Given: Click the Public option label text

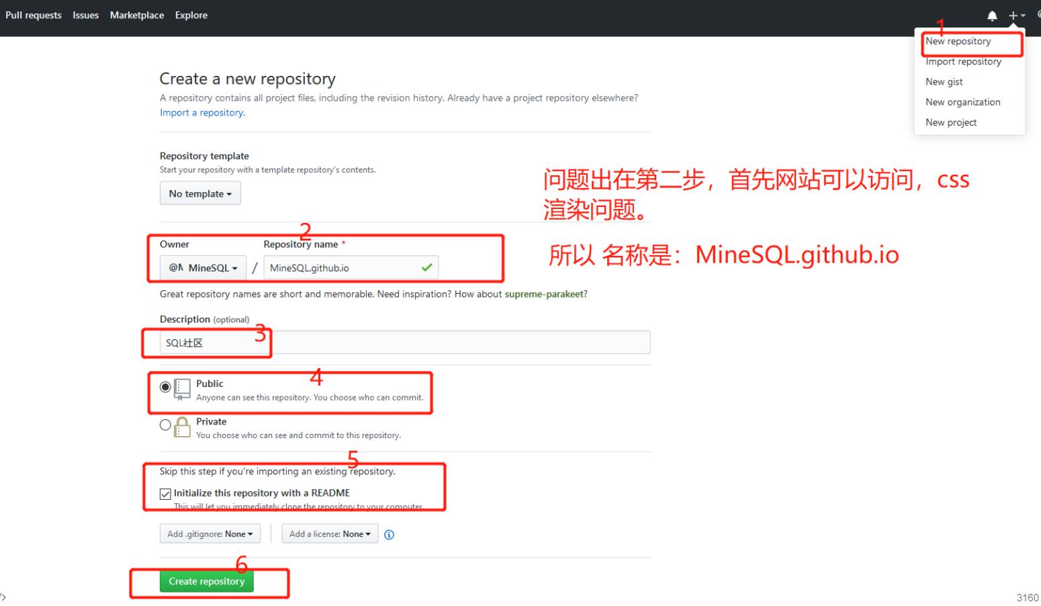Looking at the screenshot, I should [x=210, y=384].
